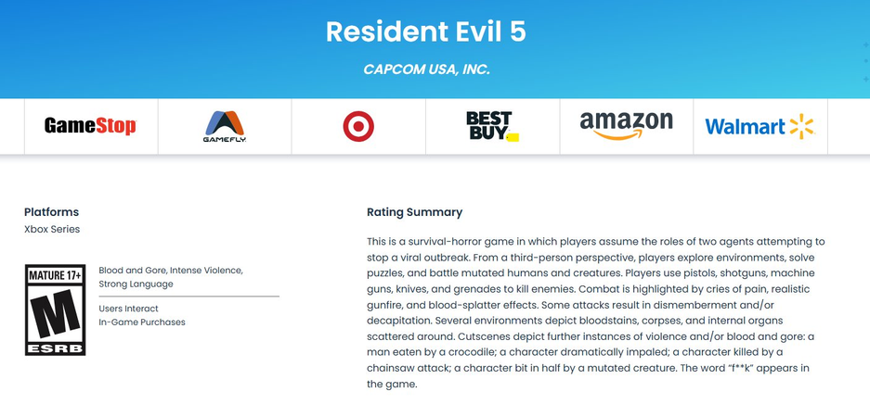Click the Resident Evil 5 page title
The height and width of the screenshot is (417, 870).
[426, 32]
